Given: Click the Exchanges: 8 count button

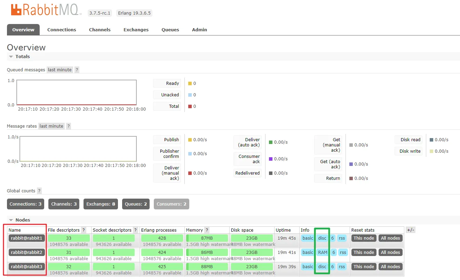Looking at the screenshot, I should pyautogui.click(x=101, y=204).
